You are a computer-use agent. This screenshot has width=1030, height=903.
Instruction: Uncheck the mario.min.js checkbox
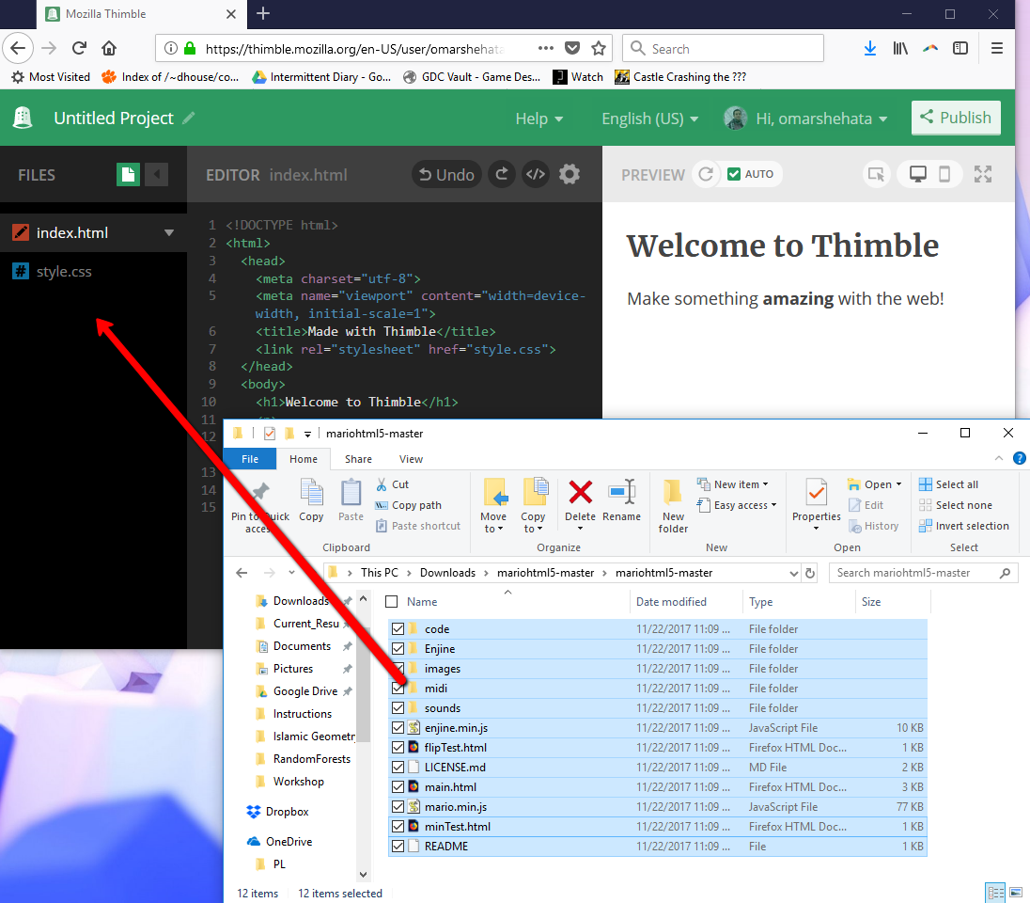click(398, 806)
